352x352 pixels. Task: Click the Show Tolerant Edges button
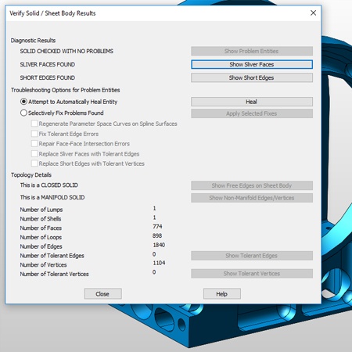click(252, 256)
